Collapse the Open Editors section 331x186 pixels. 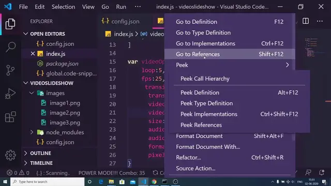coord(25,34)
